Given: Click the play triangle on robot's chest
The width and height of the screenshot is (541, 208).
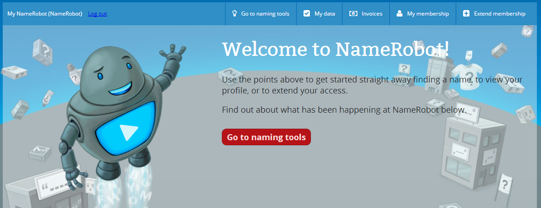Looking at the screenshot, I should click(128, 132).
